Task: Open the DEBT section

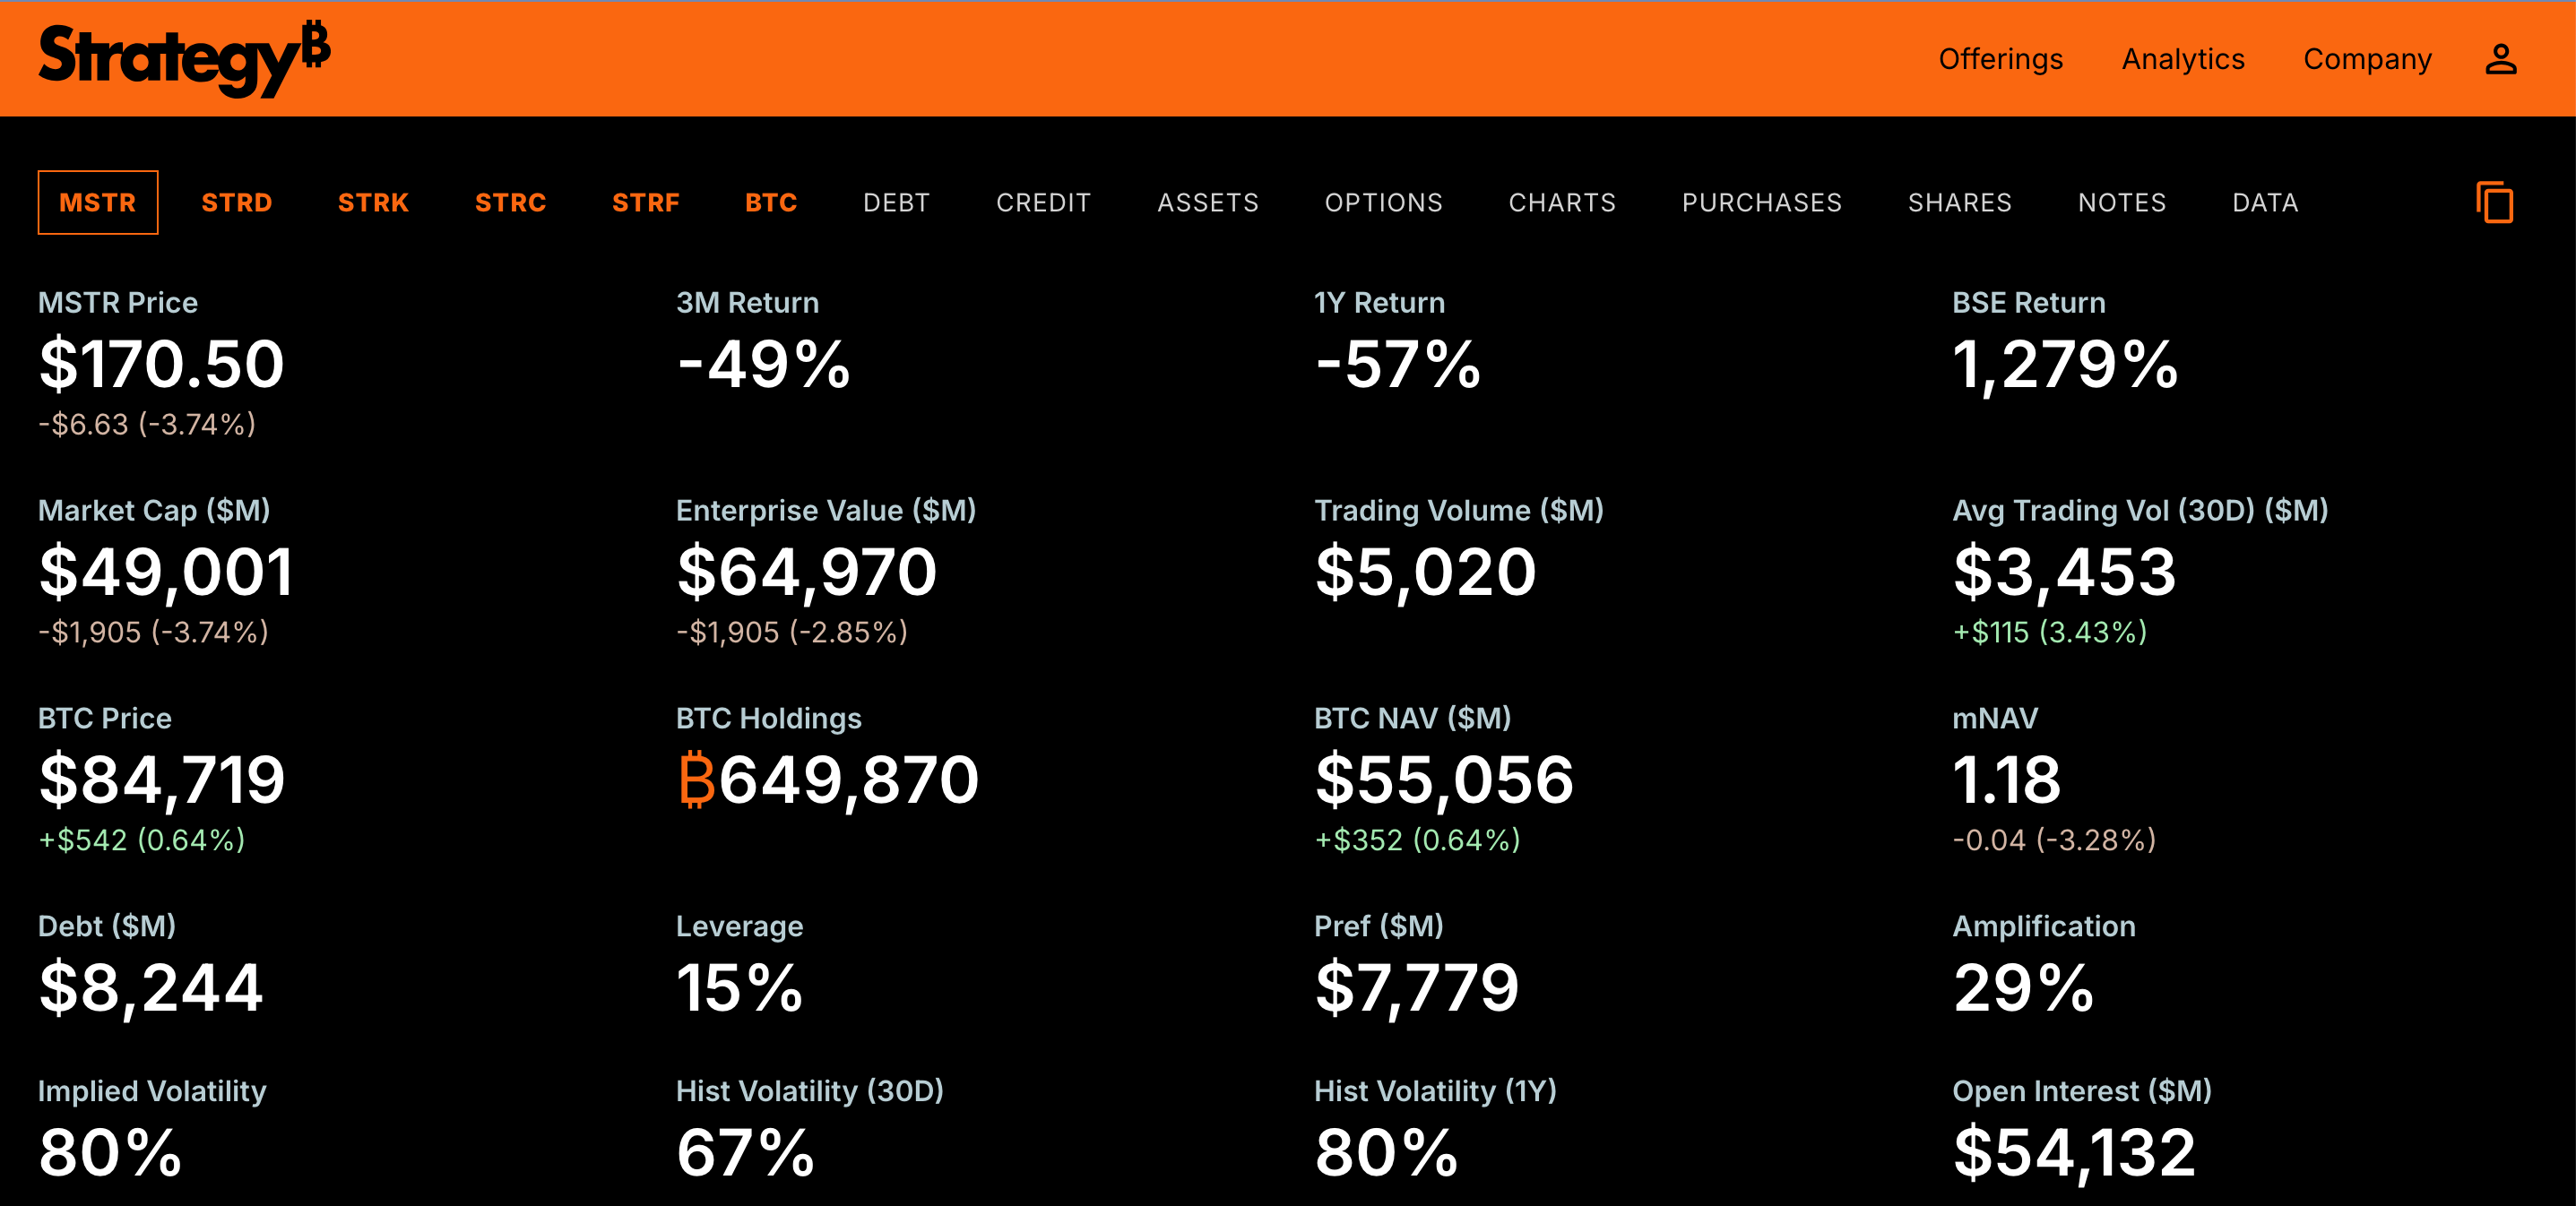Action: [896, 202]
